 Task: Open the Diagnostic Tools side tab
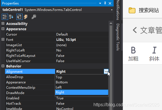118,37
